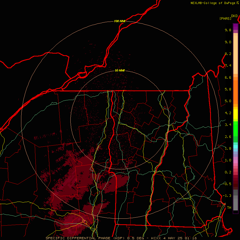Click the 7.4 value on the colorbar scale

(x=228, y=66)
